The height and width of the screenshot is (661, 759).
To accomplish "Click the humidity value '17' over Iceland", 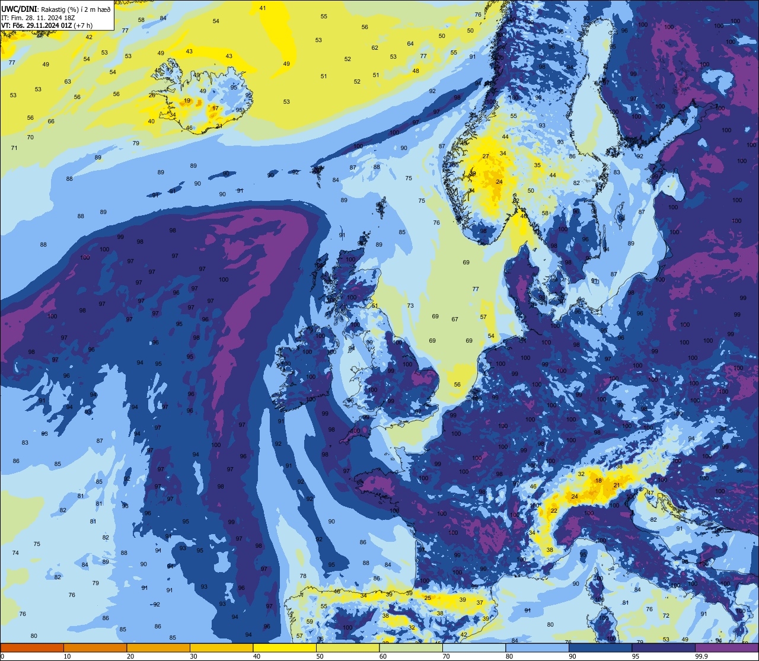I will tap(215, 108).
